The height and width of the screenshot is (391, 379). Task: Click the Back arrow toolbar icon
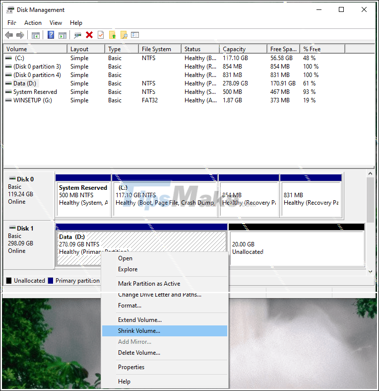[9, 35]
